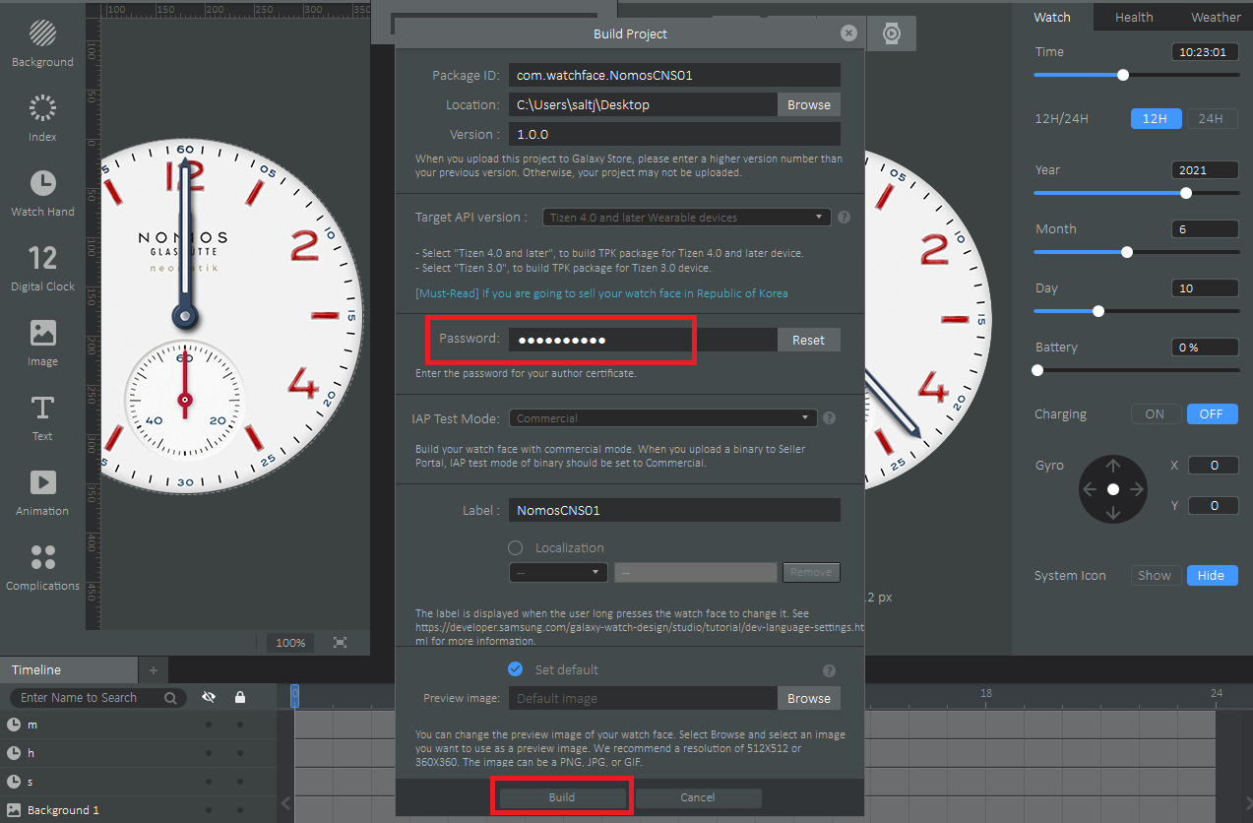Click the clock icon of layer m
The width and height of the screenshot is (1253, 823).
click(x=14, y=725)
